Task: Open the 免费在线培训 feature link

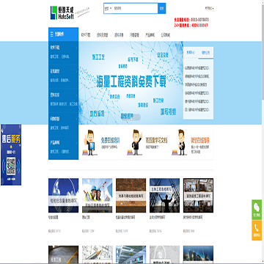Action: 110,140
